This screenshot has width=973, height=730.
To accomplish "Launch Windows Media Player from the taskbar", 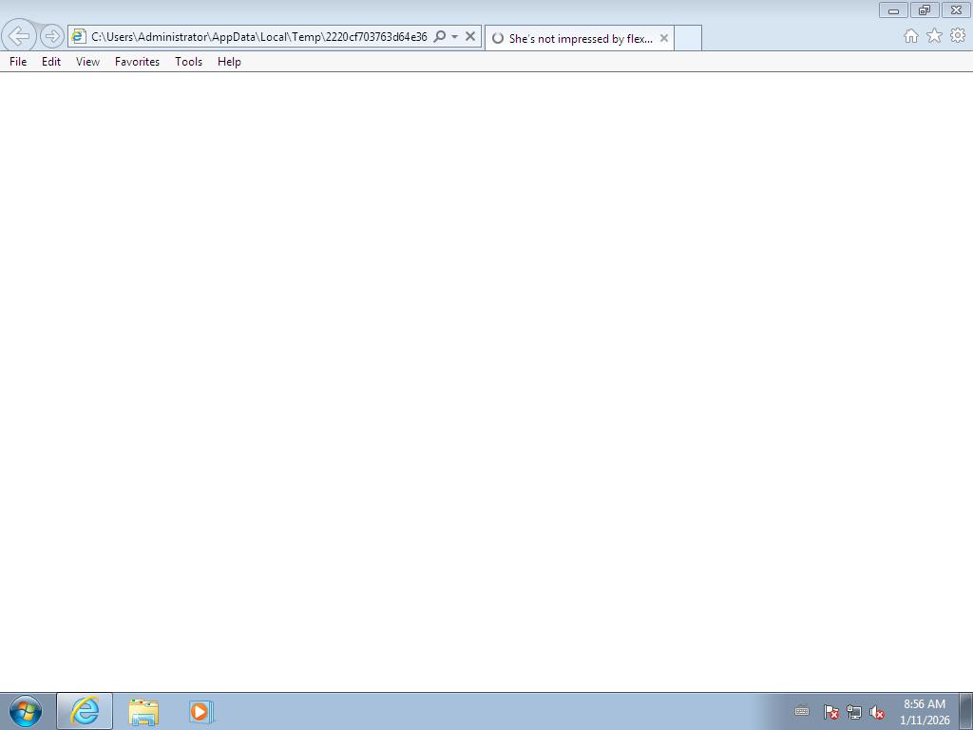I will coord(200,711).
